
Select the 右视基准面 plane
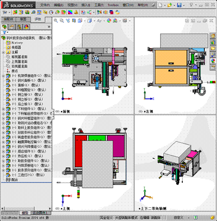click(x=19, y=66)
